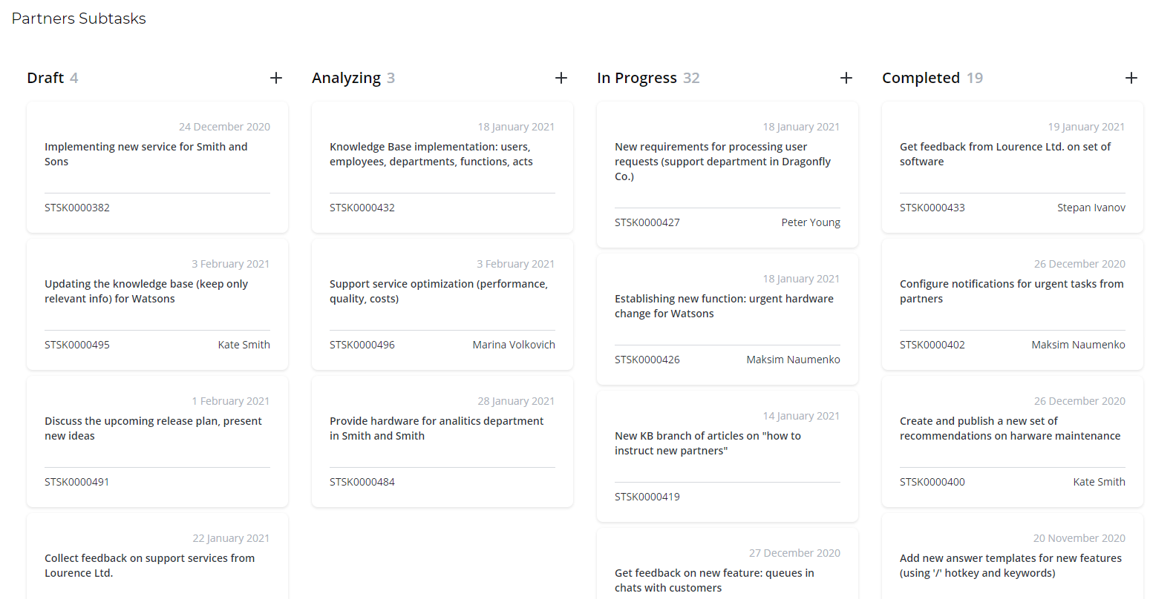Open Configure notifications for urgent tasks card
This screenshot has height=599, width=1150.
1011,291
